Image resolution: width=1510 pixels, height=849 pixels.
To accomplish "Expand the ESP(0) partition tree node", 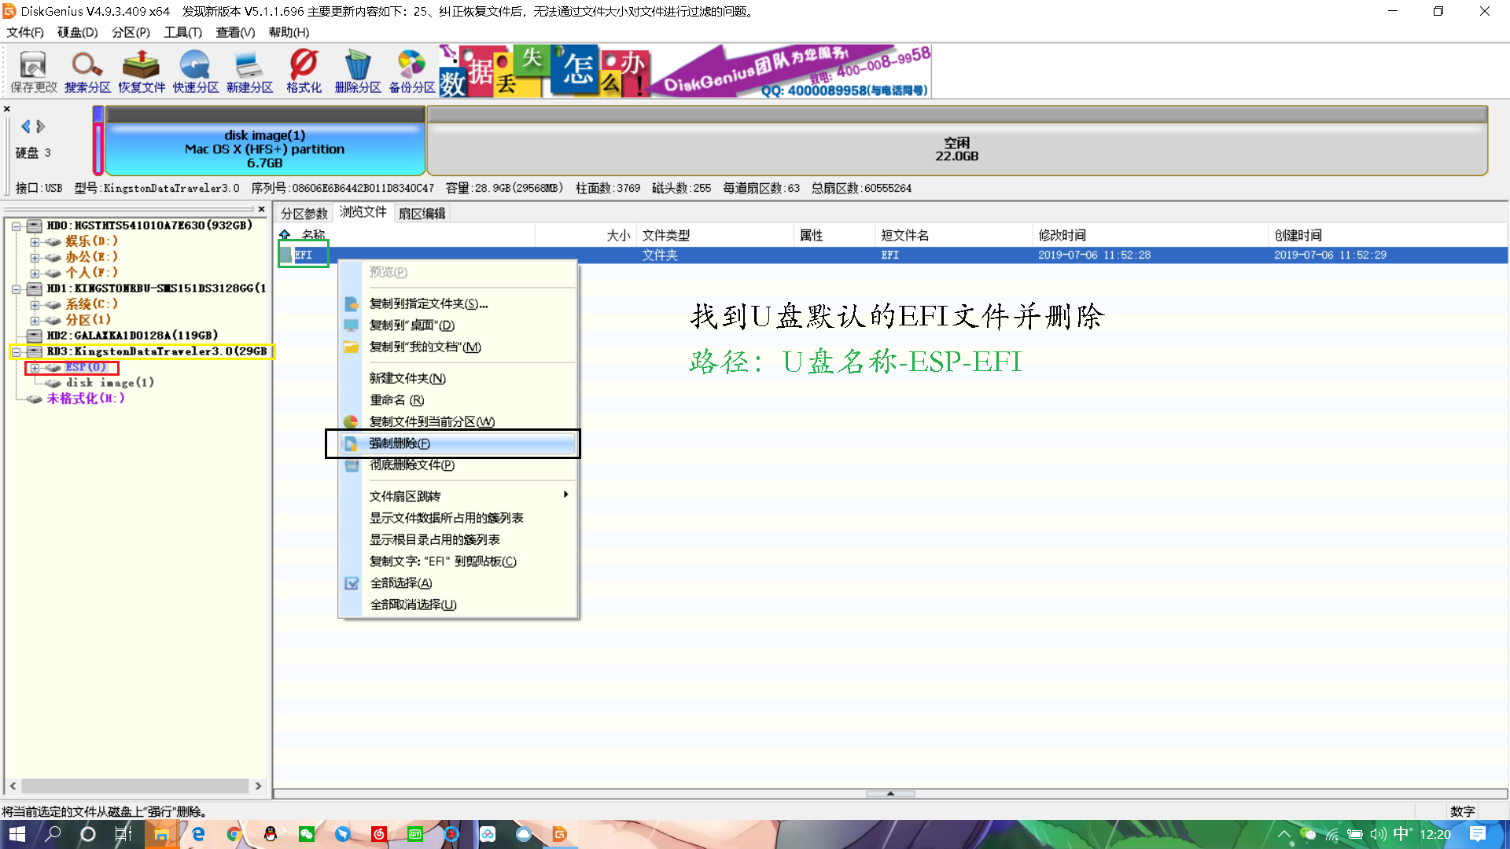I will [x=35, y=368].
